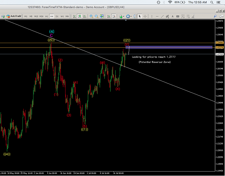Zoom out of the chart
The width and height of the screenshot is (225, 176).
[96, 17]
